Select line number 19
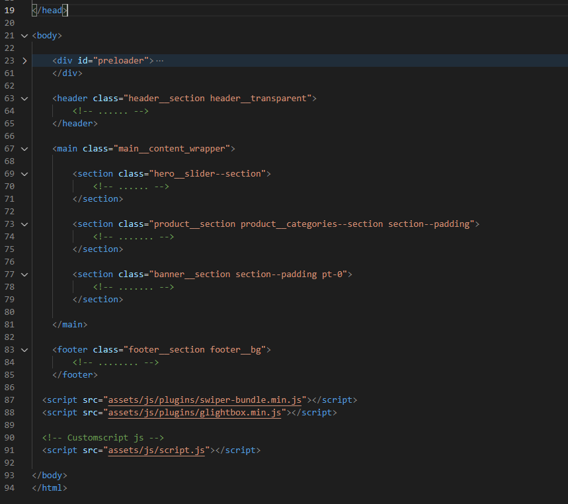Viewport: 568px width, 504px height. (x=9, y=10)
